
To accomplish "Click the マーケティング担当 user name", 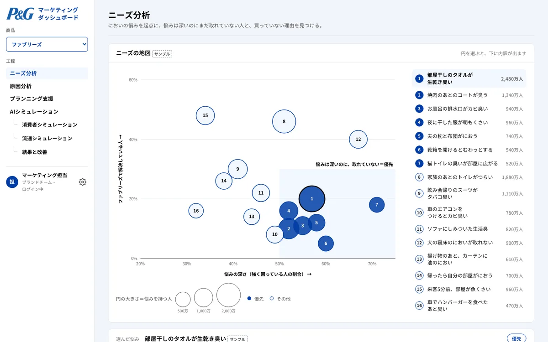I will pyautogui.click(x=45, y=175).
